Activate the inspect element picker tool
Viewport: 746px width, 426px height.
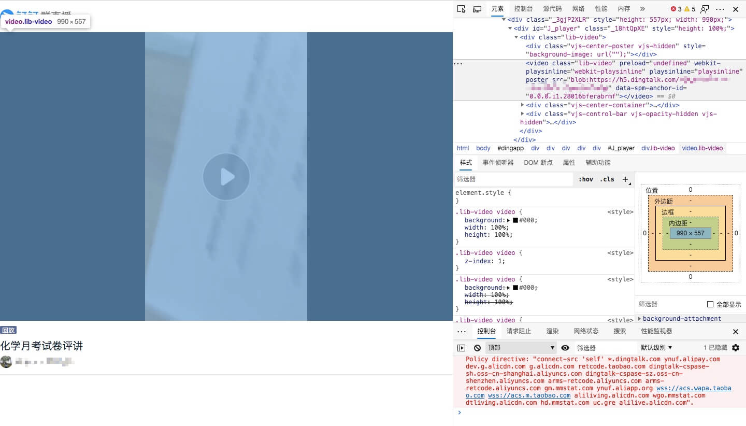click(462, 9)
